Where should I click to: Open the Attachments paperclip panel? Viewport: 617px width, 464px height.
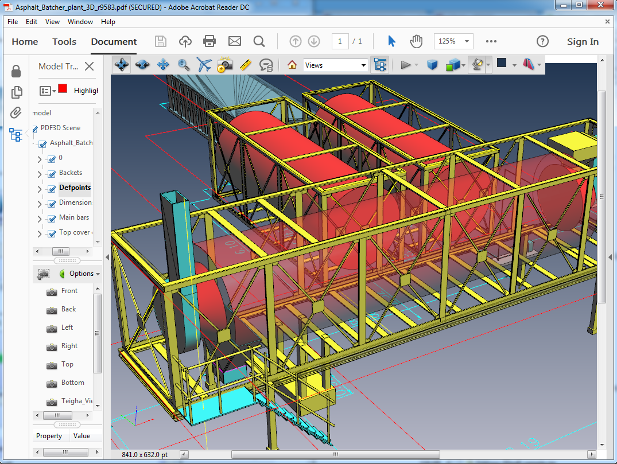16,113
